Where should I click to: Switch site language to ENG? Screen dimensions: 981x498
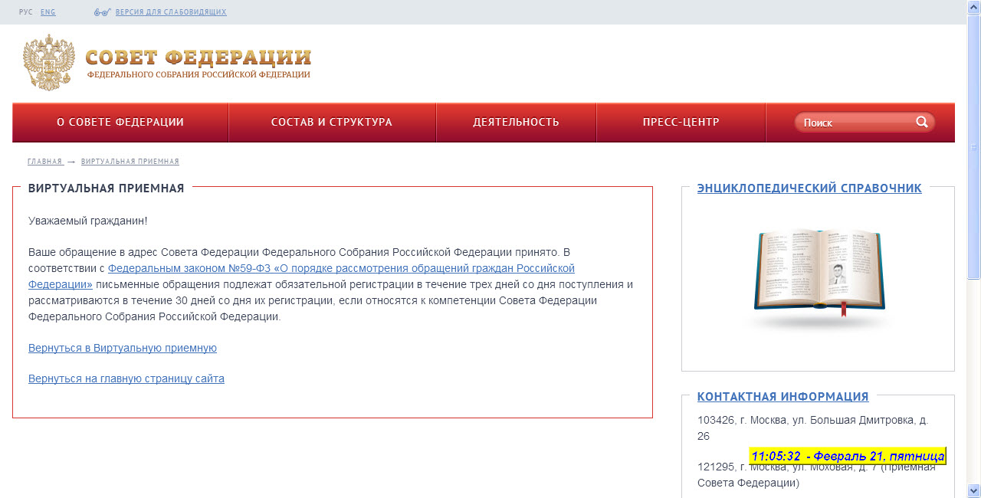click(48, 12)
